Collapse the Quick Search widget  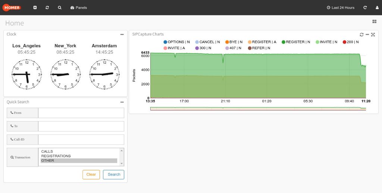coord(122,102)
